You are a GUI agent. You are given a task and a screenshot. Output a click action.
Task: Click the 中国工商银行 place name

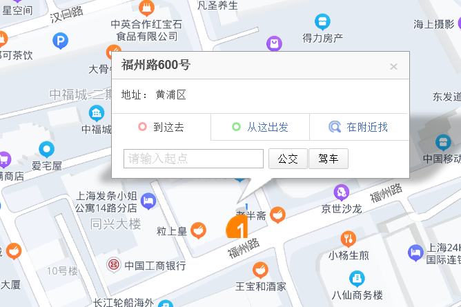(x=155, y=266)
